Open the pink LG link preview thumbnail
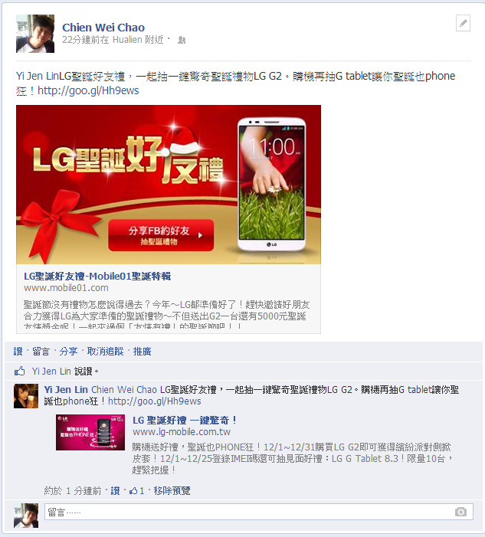The image size is (485, 537). 90,432
